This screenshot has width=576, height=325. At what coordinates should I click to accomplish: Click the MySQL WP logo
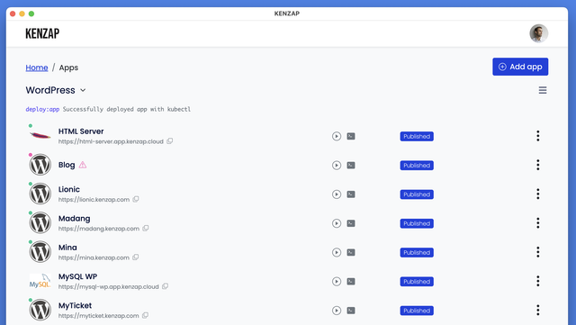[x=40, y=281]
